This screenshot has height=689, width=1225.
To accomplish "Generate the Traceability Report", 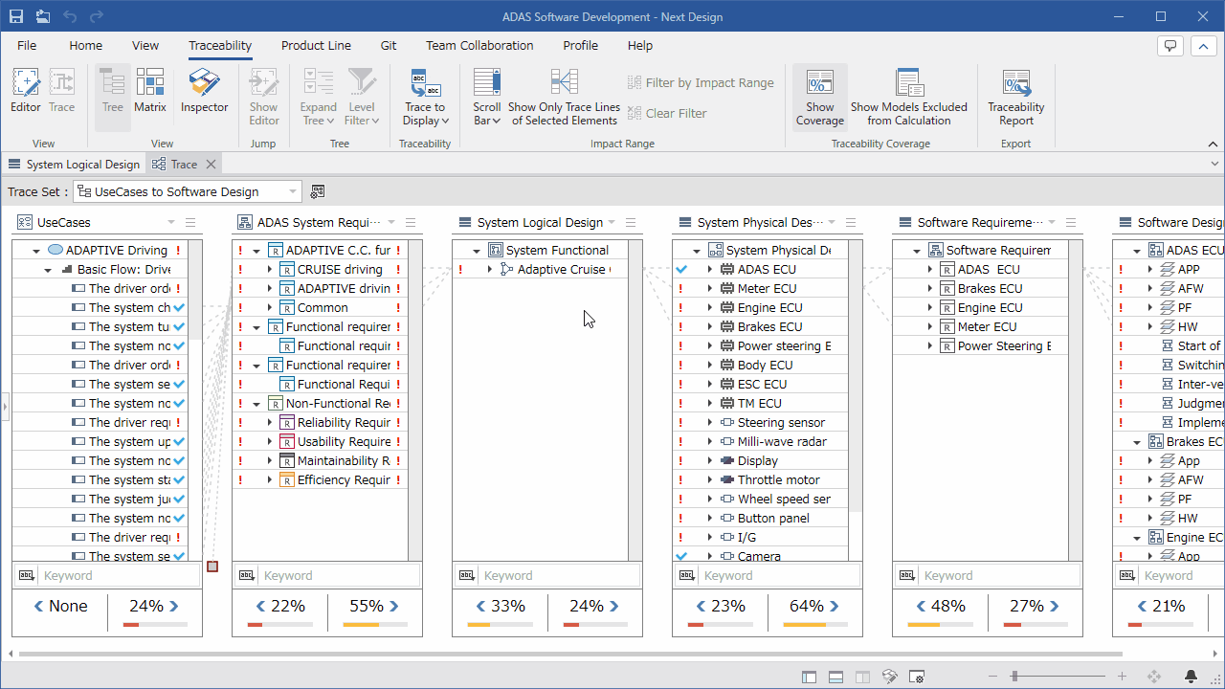I will (x=1016, y=98).
